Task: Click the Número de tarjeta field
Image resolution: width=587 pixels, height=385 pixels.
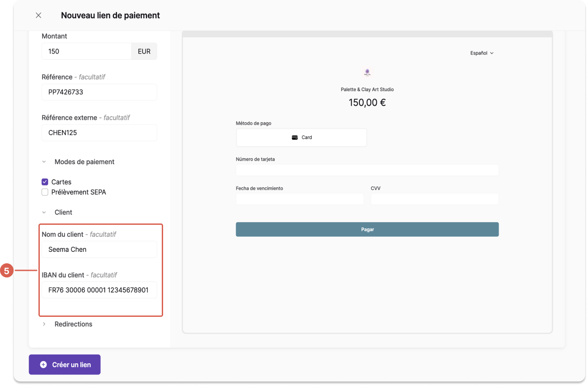Action: (x=367, y=170)
